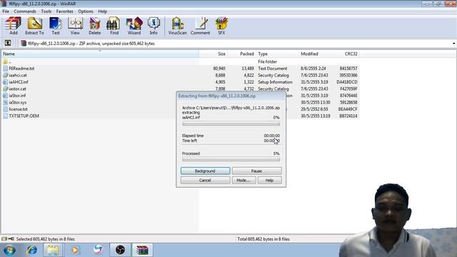Click the iaAHCI.inf file progress bar
Image resolution: width=457 pixels, height=257 pixels.
tap(231, 124)
